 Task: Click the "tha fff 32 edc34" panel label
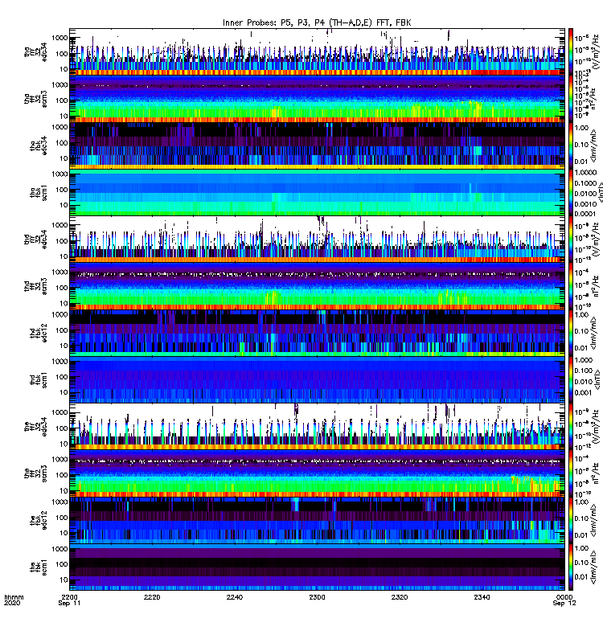tap(35, 51)
